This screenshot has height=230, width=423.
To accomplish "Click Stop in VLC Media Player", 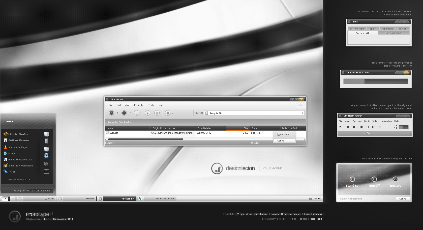I will coord(354,127).
